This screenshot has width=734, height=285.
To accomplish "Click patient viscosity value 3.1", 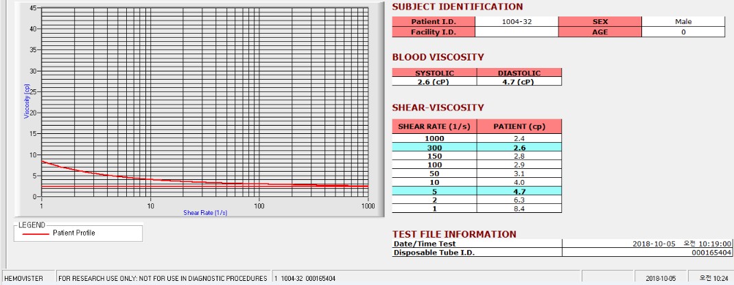I will (x=519, y=174).
